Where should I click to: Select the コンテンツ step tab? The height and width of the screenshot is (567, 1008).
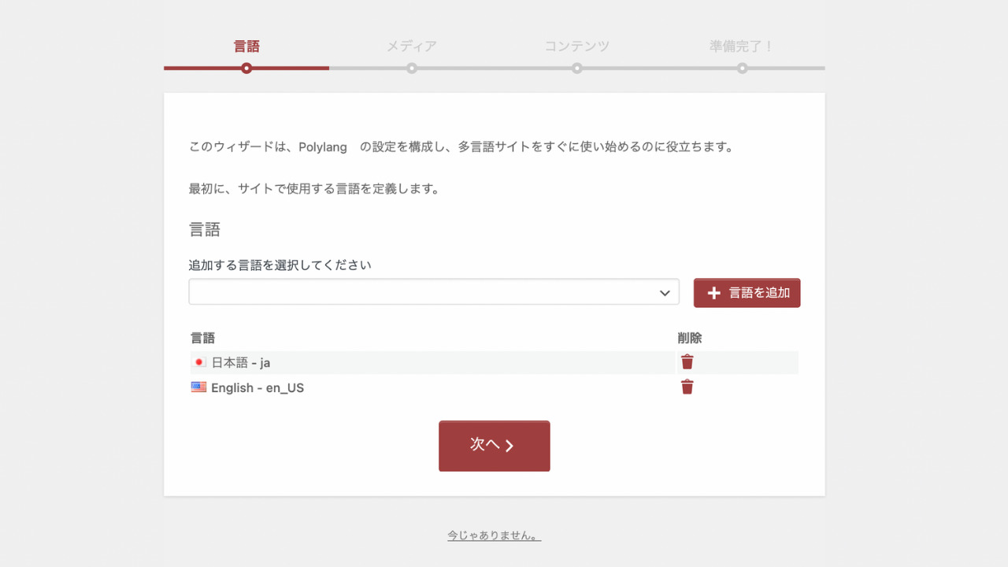[x=577, y=46]
